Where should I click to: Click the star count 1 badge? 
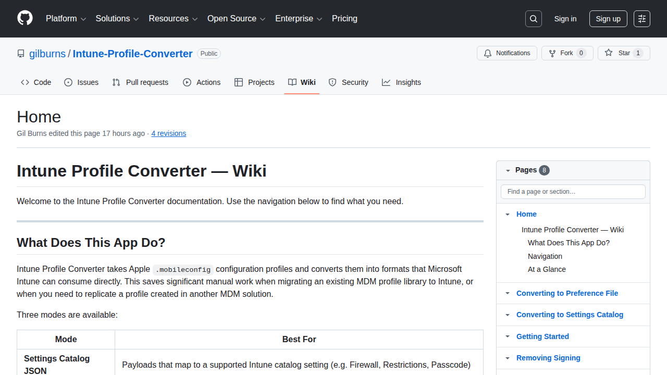[x=638, y=53]
